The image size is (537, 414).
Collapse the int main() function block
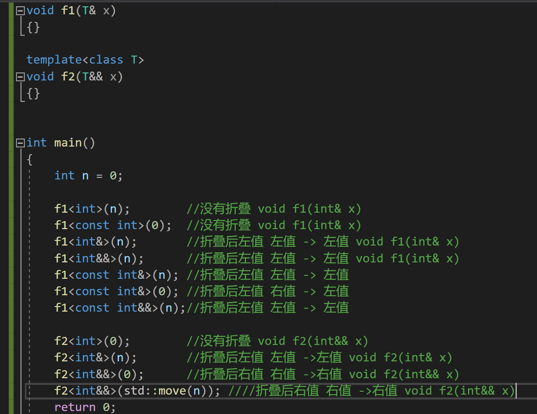point(20,143)
